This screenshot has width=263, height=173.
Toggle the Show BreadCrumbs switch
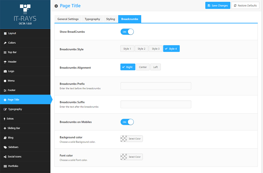pos(127,32)
